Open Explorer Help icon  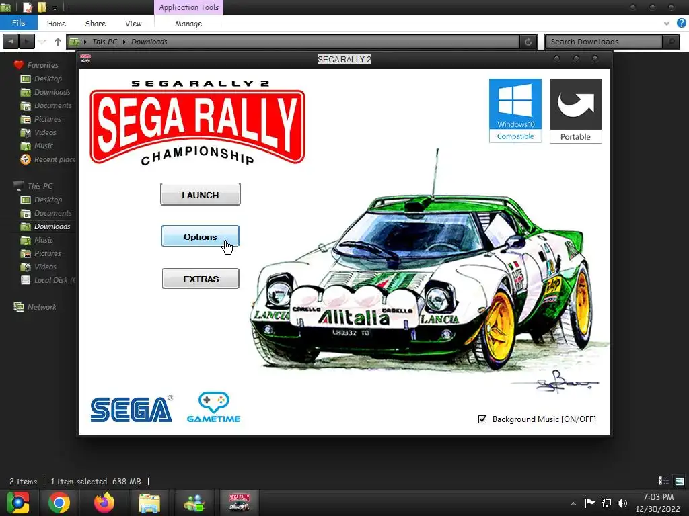click(681, 23)
